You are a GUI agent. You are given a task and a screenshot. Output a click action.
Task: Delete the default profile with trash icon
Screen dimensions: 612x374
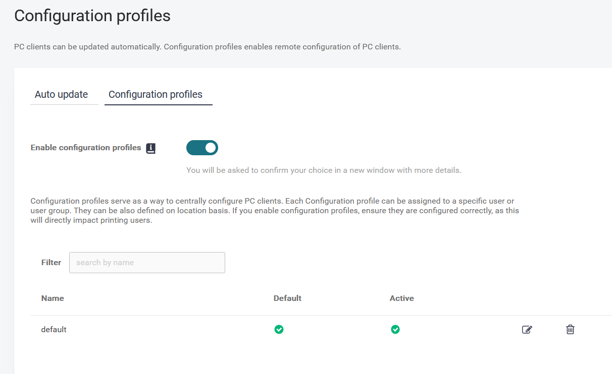coord(570,330)
